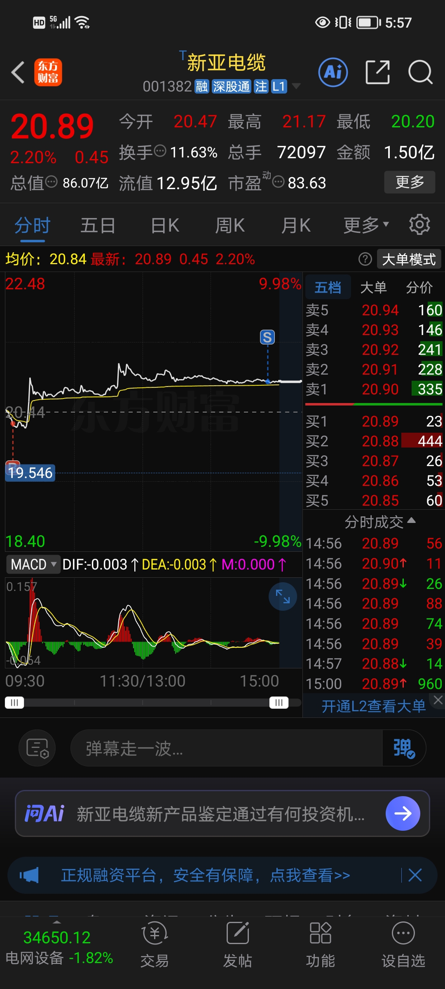Tap the 深股通 tag
Image resolution: width=445 pixels, height=989 pixels.
[x=231, y=87]
